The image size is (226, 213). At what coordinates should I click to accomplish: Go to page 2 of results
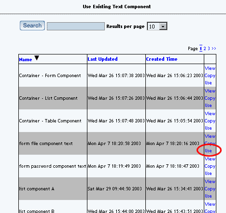tap(205, 49)
